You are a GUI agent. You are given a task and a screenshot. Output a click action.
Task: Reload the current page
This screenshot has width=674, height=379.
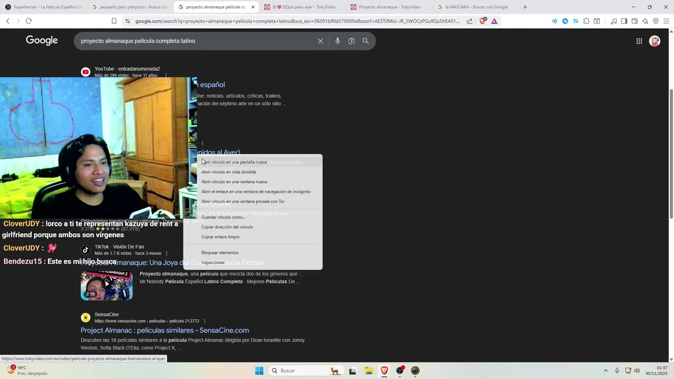28,21
